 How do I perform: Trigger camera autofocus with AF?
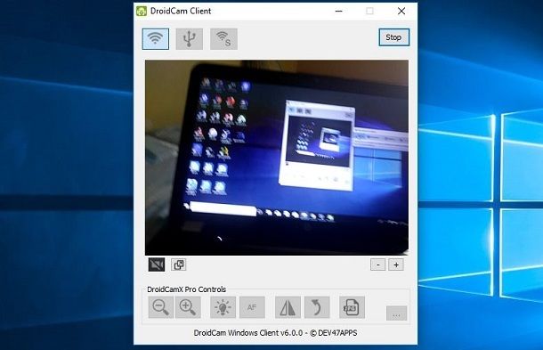click(252, 307)
